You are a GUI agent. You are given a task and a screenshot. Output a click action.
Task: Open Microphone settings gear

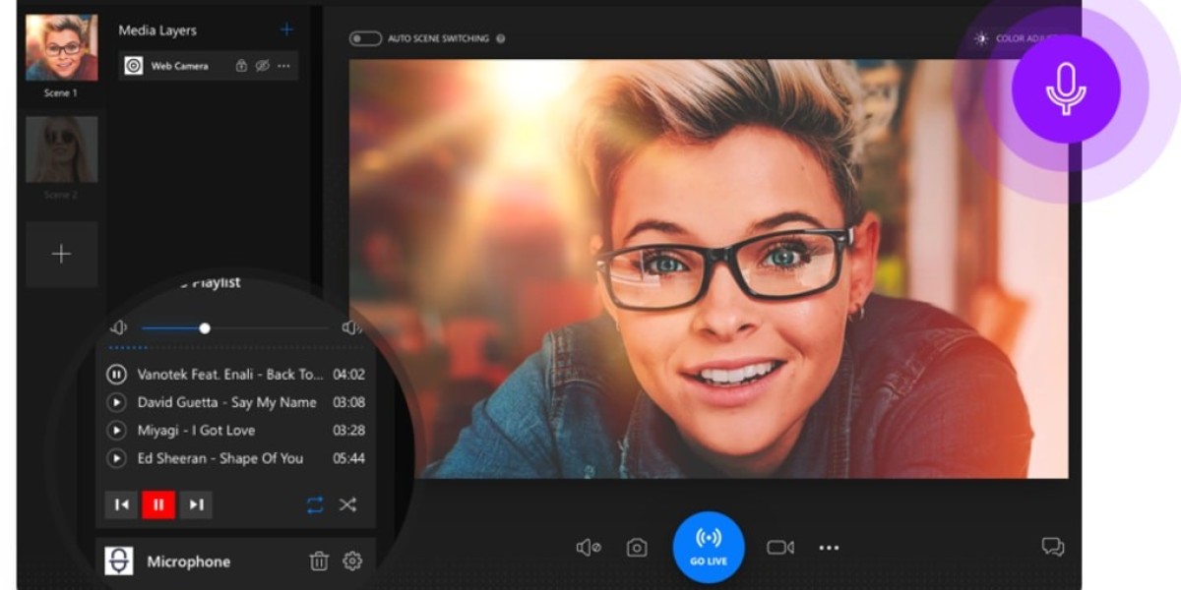pos(352,561)
